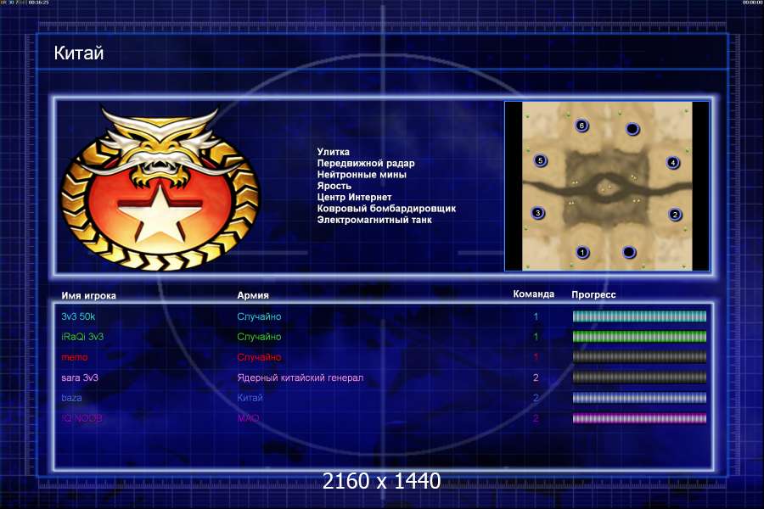Click the unnumbered start marker beside marker 6

click(632, 129)
